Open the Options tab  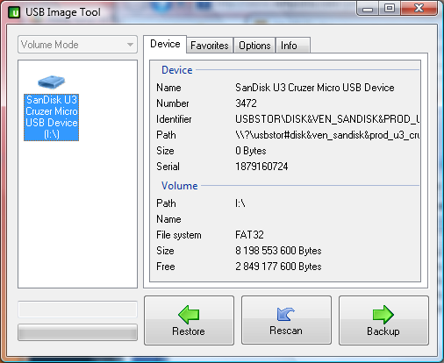click(254, 46)
